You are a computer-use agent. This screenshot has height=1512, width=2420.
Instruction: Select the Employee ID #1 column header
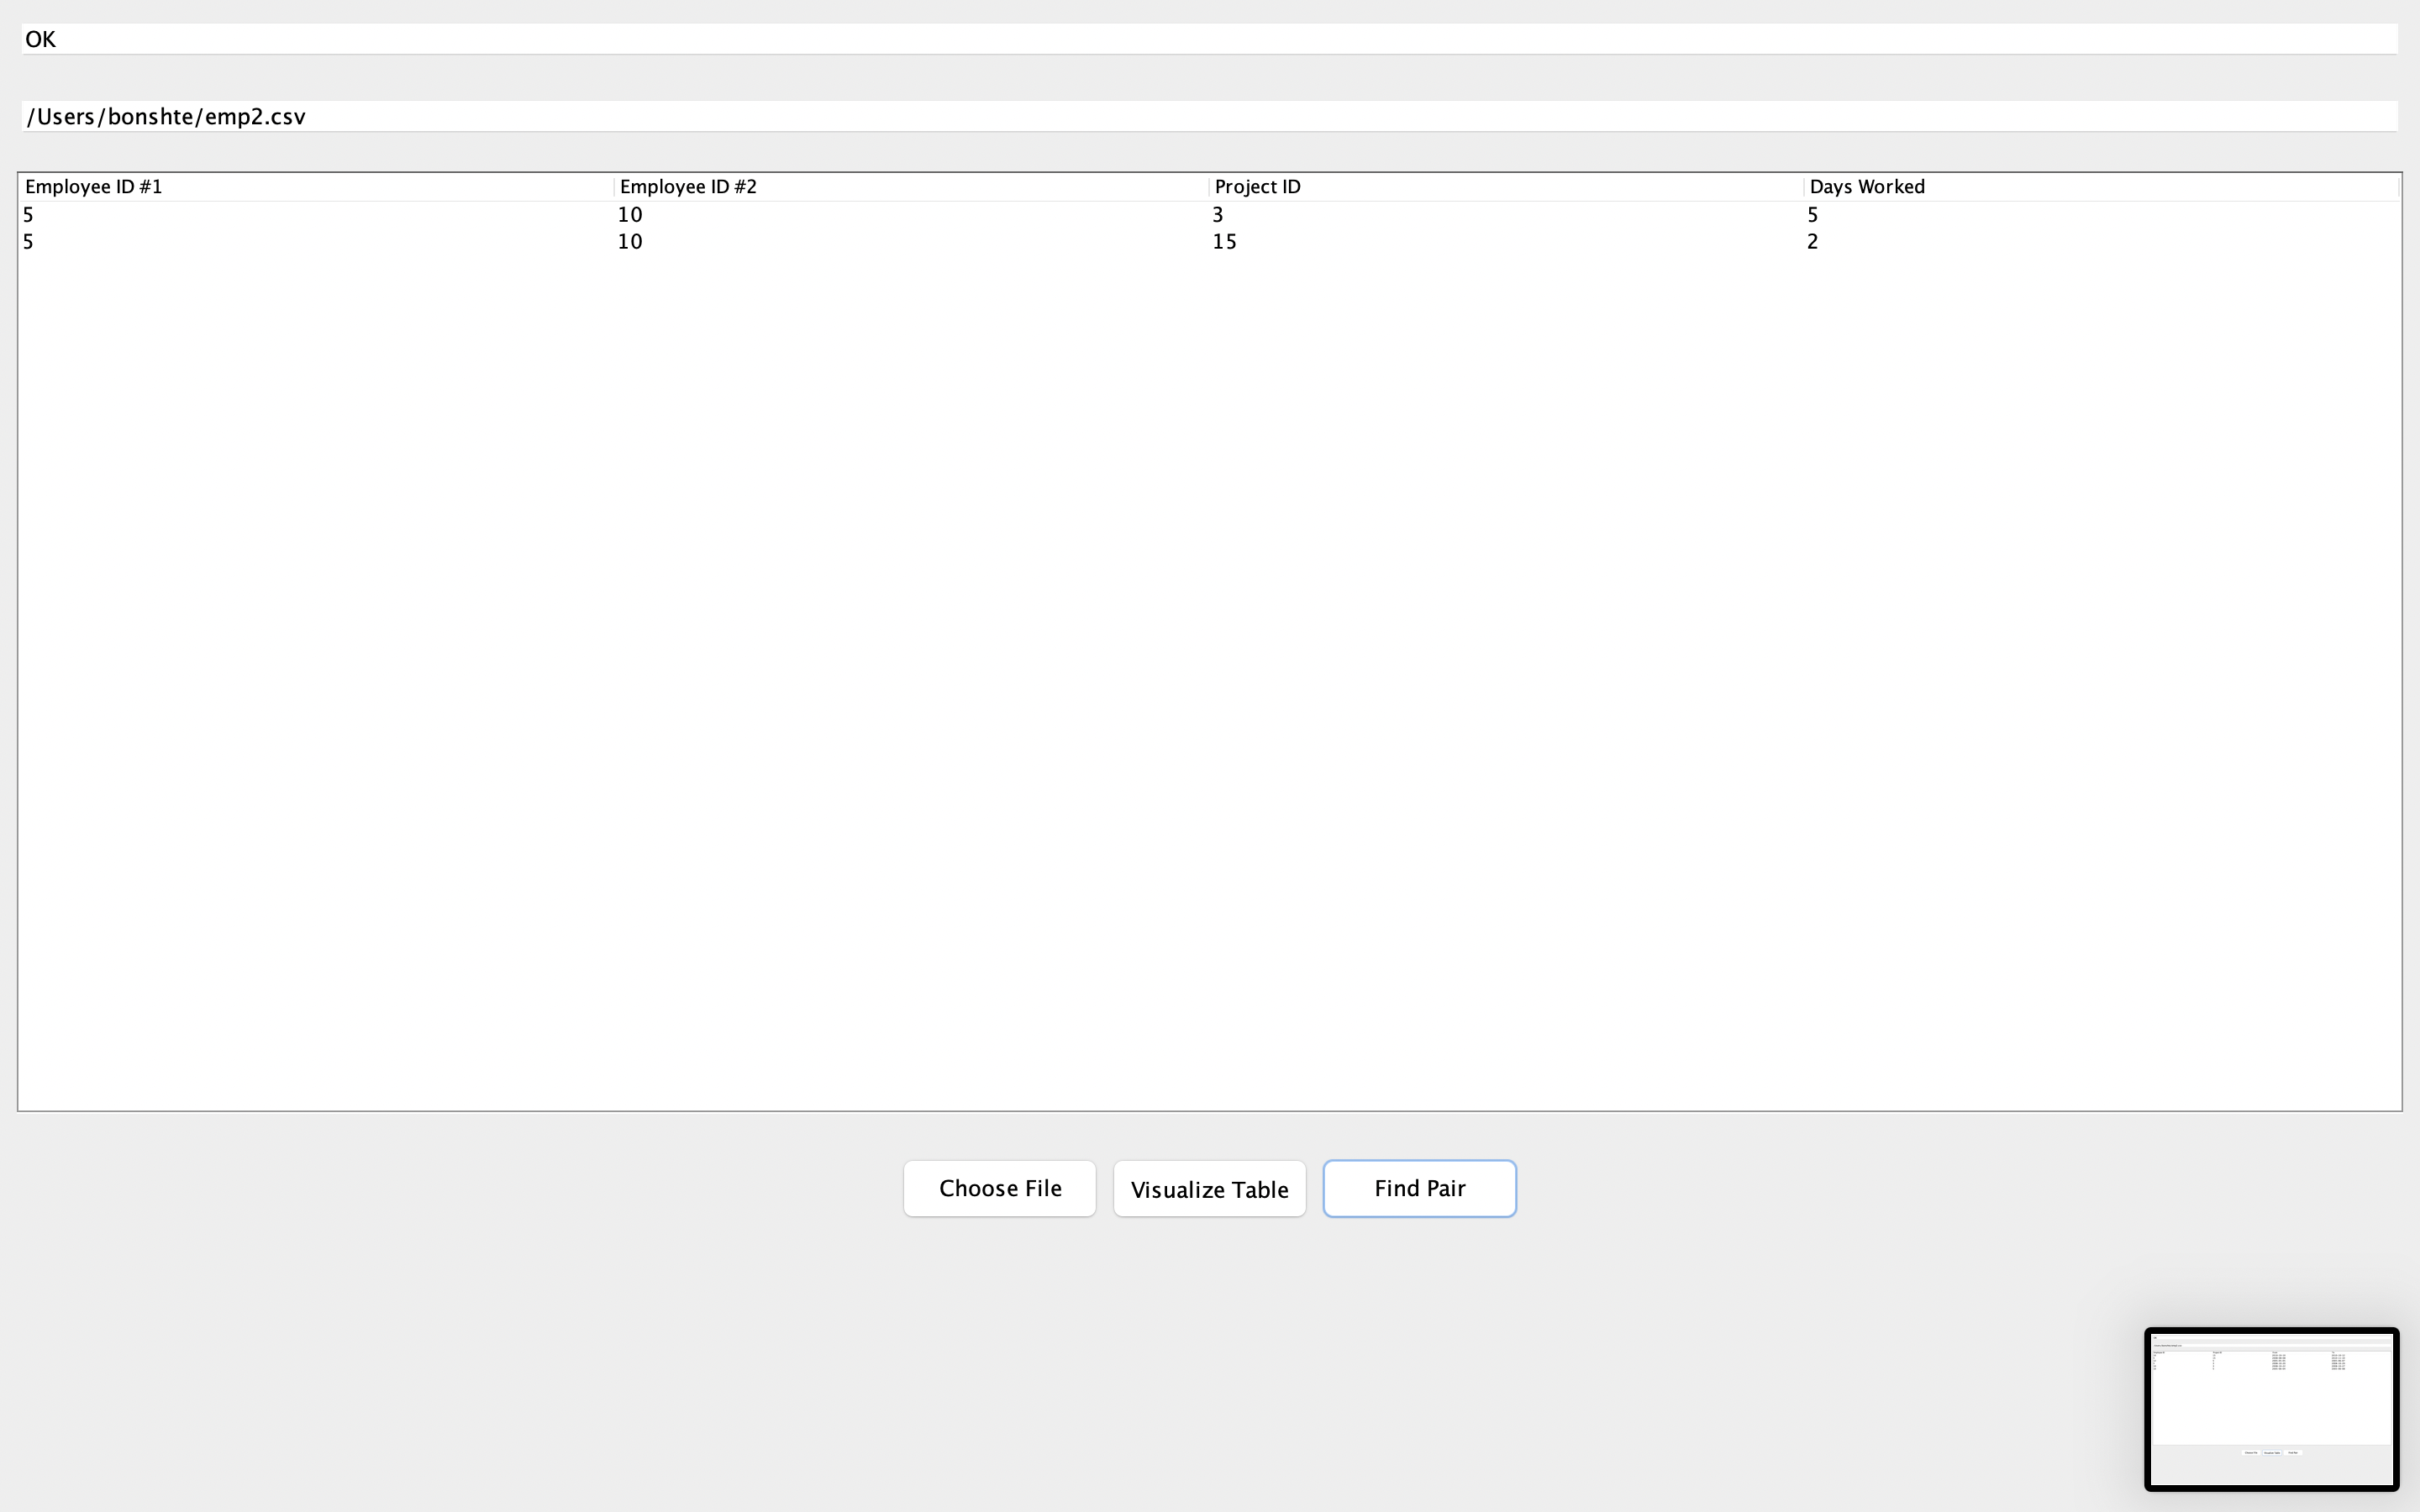[93, 186]
